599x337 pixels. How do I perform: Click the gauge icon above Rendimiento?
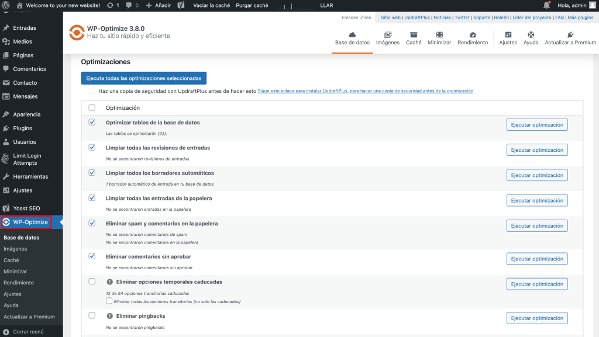pyautogui.click(x=473, y=34)
